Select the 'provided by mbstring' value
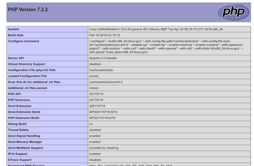The height and width of the screenshot is (166, 254). pos(104,148)
